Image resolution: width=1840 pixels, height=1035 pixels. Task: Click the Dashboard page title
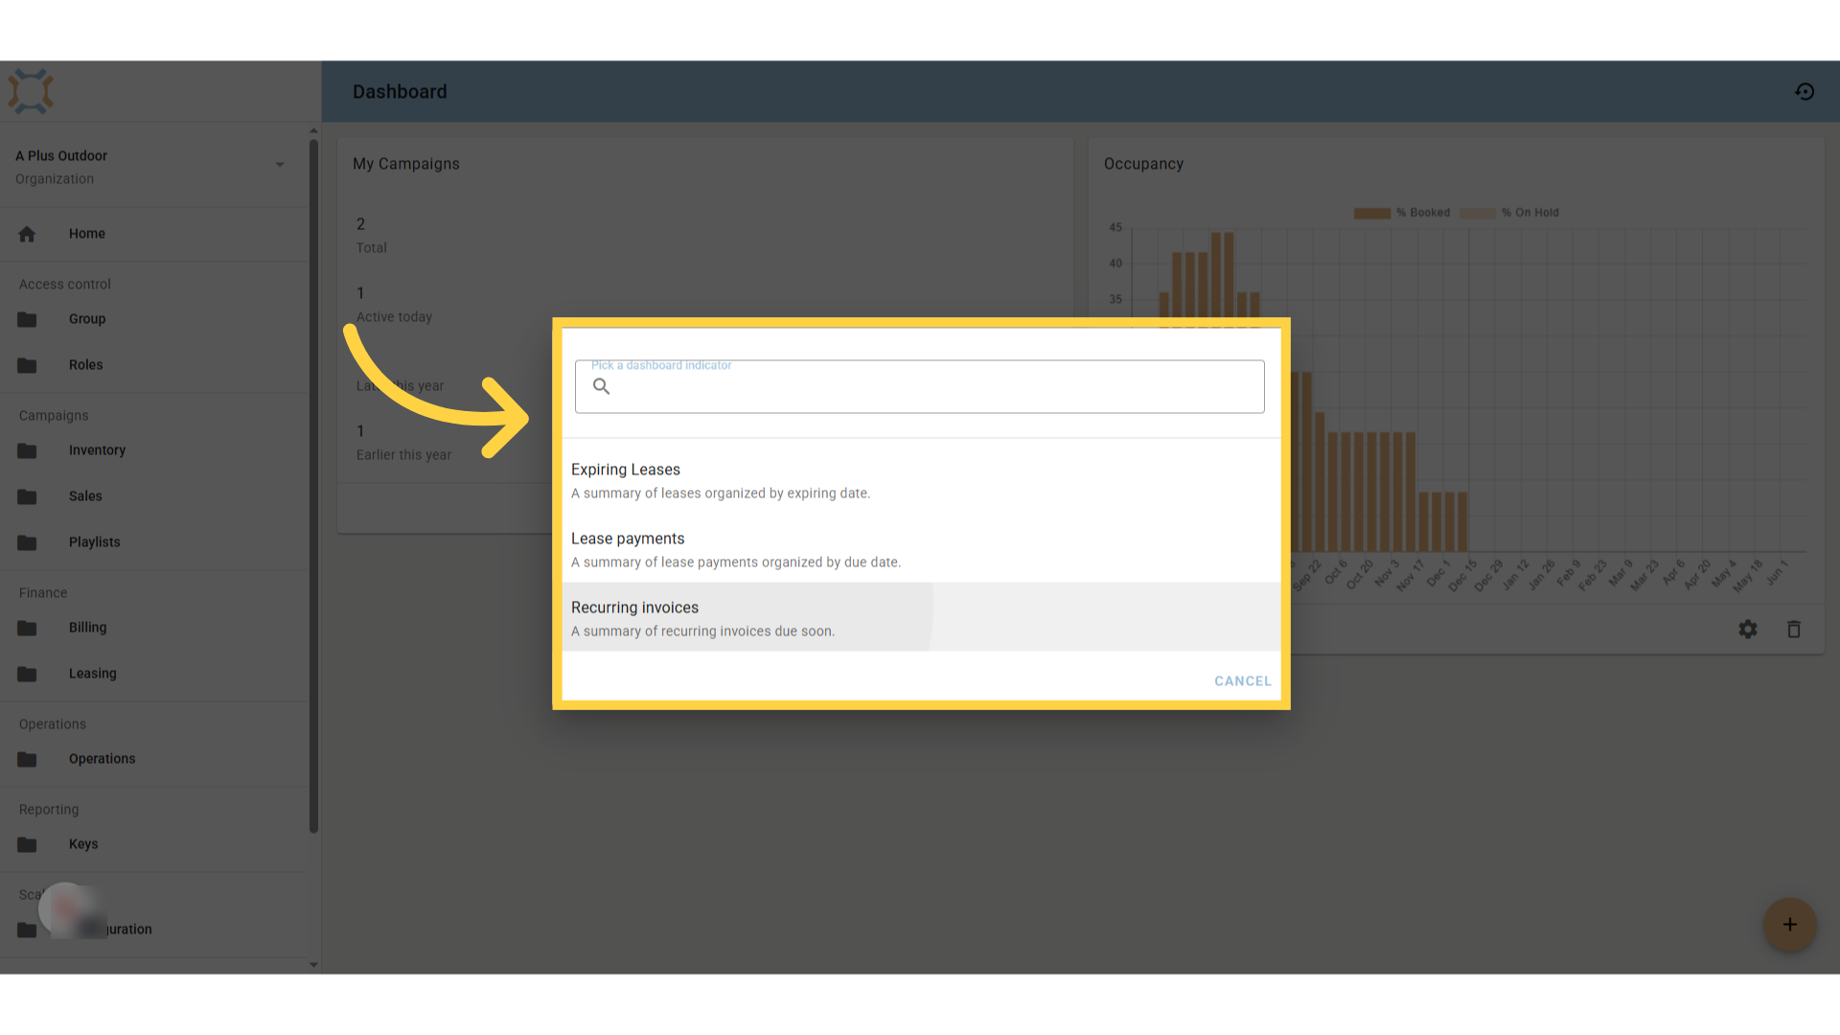(400, 92)
